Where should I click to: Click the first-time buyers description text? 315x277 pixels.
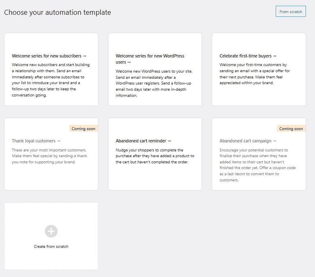click(255, 74)
